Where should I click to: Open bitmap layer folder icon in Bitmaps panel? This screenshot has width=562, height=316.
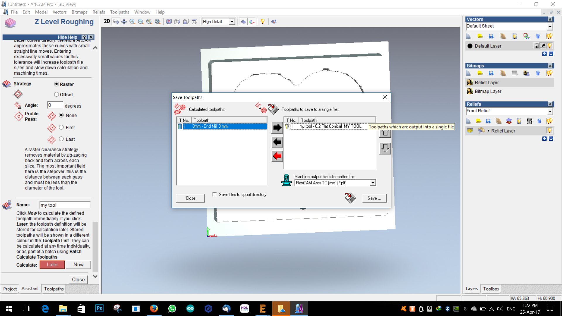(x=480, y=73)
